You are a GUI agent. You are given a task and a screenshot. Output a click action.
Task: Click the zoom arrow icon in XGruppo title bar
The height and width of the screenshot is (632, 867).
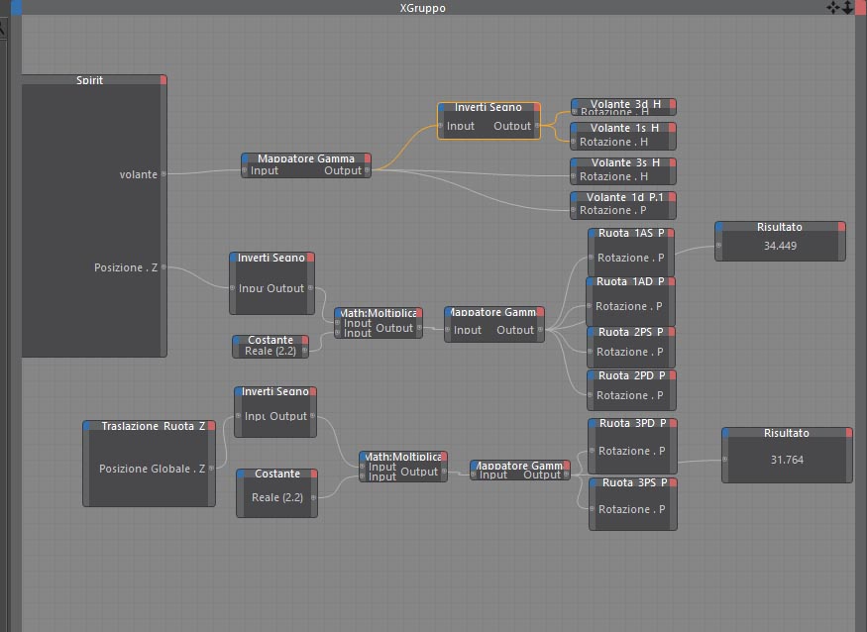pos(847,7)
